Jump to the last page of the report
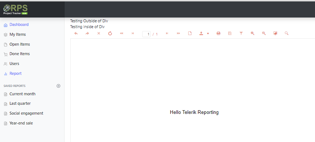The height and width of the screenshot is (142, 315). pyautogui.click(x=178, y=33)
